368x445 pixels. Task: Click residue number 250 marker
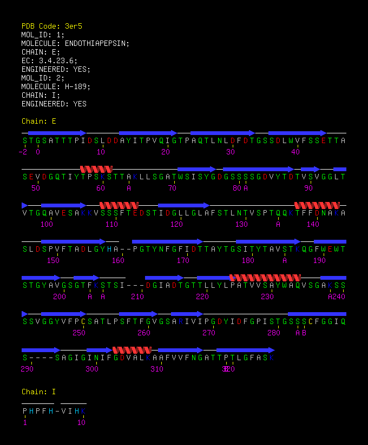pyautogui.click(x=79, y=333)
